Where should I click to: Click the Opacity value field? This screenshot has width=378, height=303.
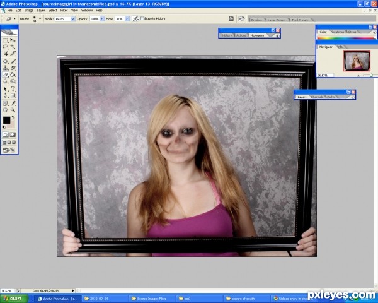point(94,18)
